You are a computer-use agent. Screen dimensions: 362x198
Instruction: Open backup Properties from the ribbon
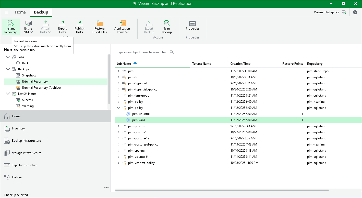[x=192, y=25]
